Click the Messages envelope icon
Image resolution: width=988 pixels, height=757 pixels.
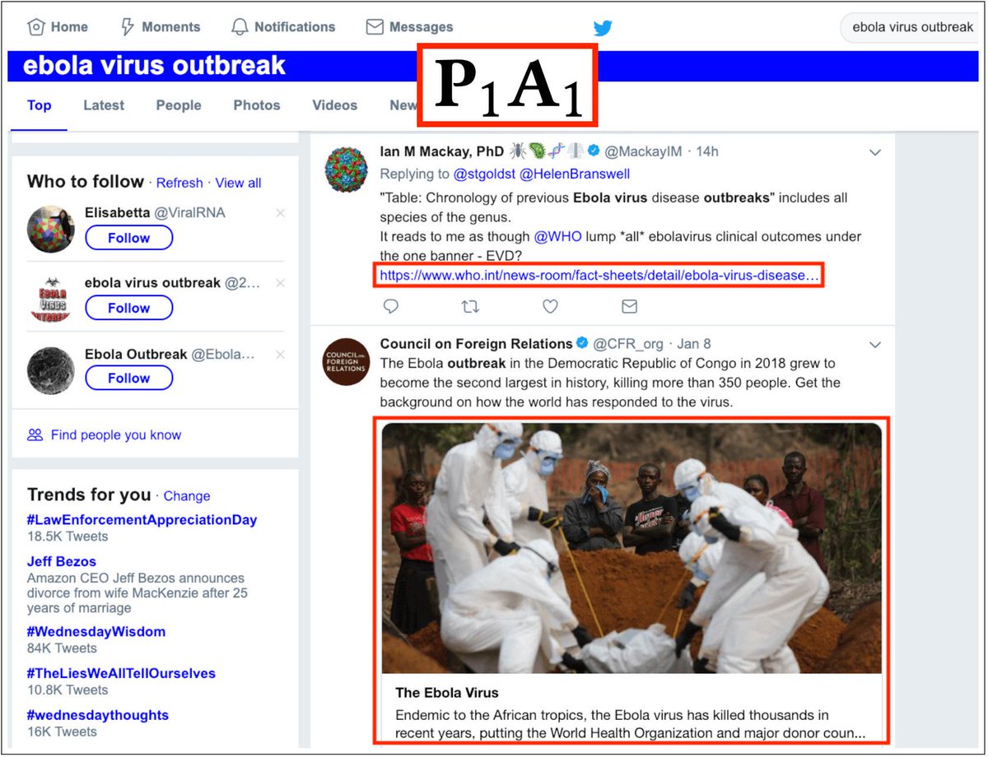coord(375,27)
